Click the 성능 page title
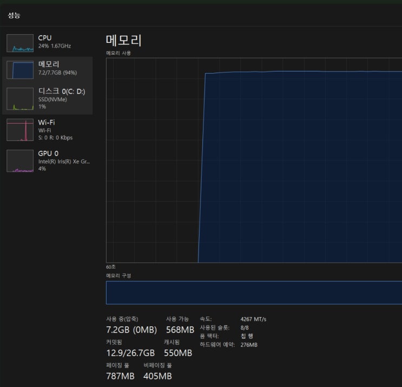Viewport: 402px width, 387px height. point(14,15)
